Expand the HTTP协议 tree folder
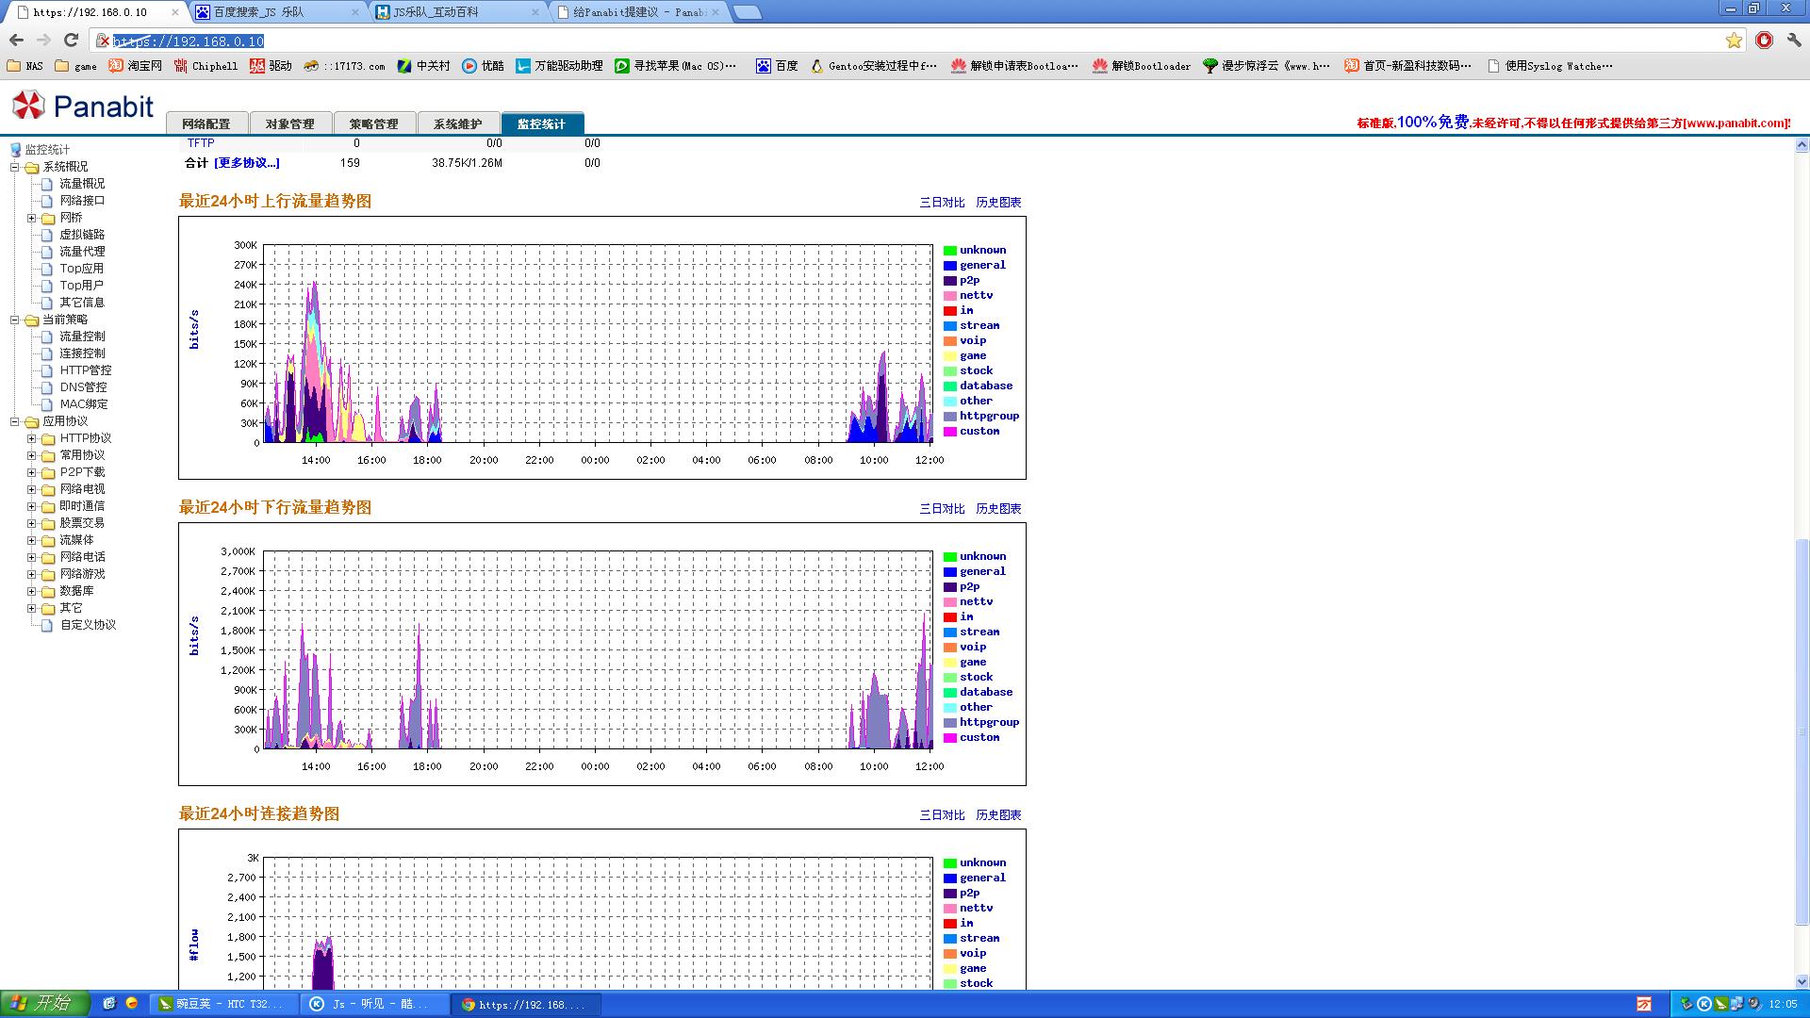Image resolution: width=1810 pixels, height=1018 pixels. pos(31,438)
